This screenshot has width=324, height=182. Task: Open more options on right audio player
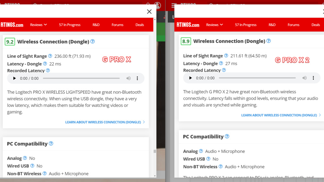coord(313,78)
